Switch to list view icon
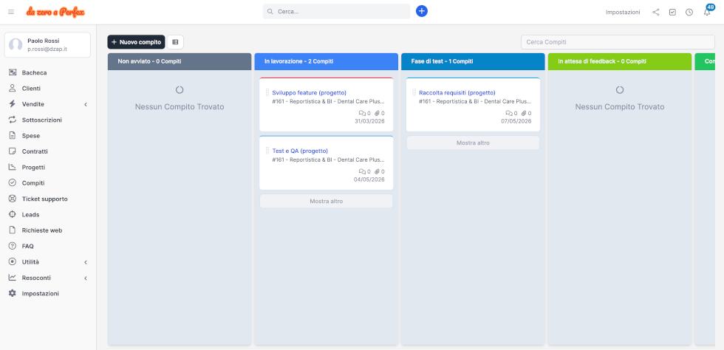 pos(175,42)
